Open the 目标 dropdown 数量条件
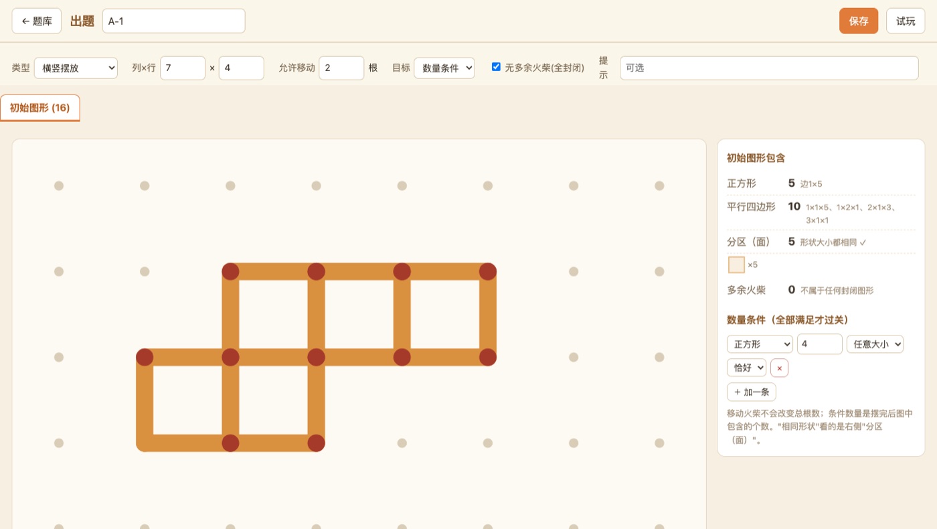 (444, 68)
